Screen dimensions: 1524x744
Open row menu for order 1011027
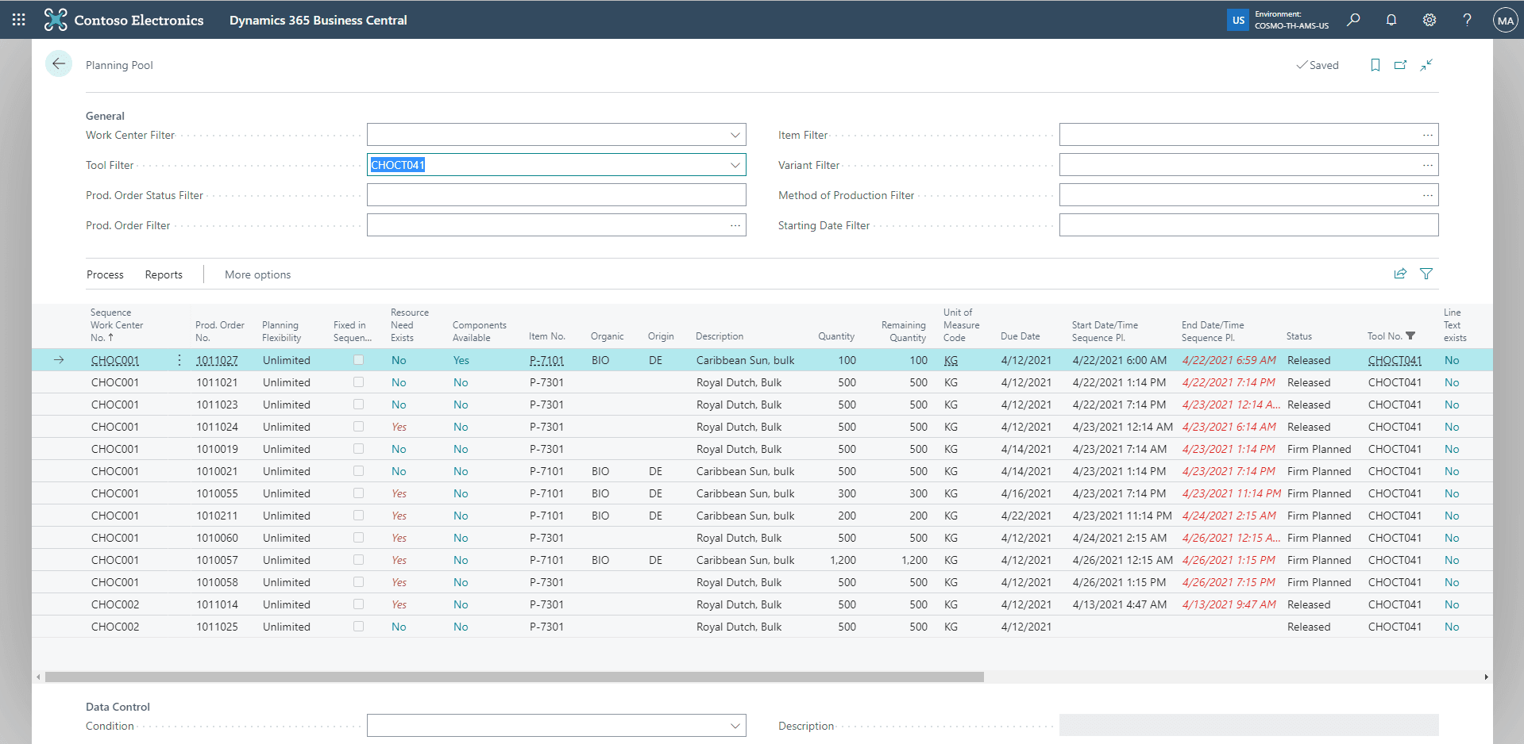click(x=179, y=360)
